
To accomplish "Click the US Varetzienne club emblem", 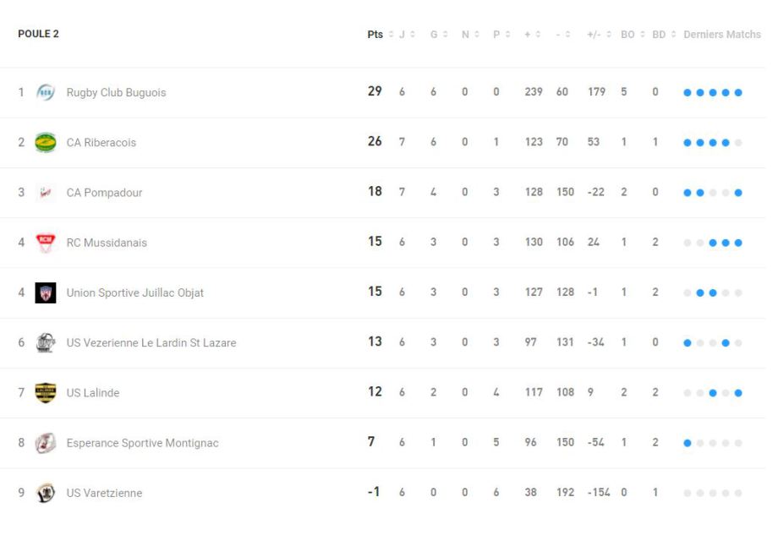I will coord(46,493).
